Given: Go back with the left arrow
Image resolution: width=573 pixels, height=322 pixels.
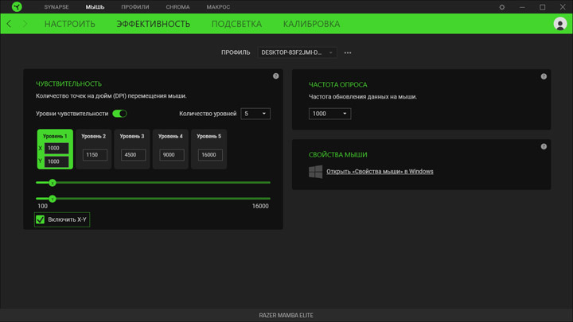Looking at the screenshot, I should (x=9, y=24).
